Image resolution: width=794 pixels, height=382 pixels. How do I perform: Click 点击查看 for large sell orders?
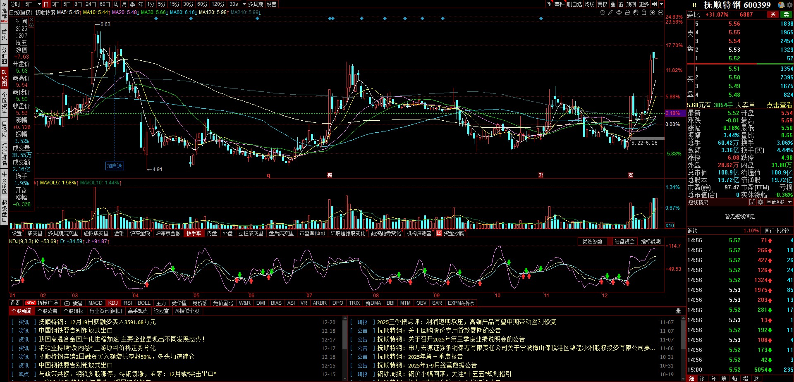(780, 105)
